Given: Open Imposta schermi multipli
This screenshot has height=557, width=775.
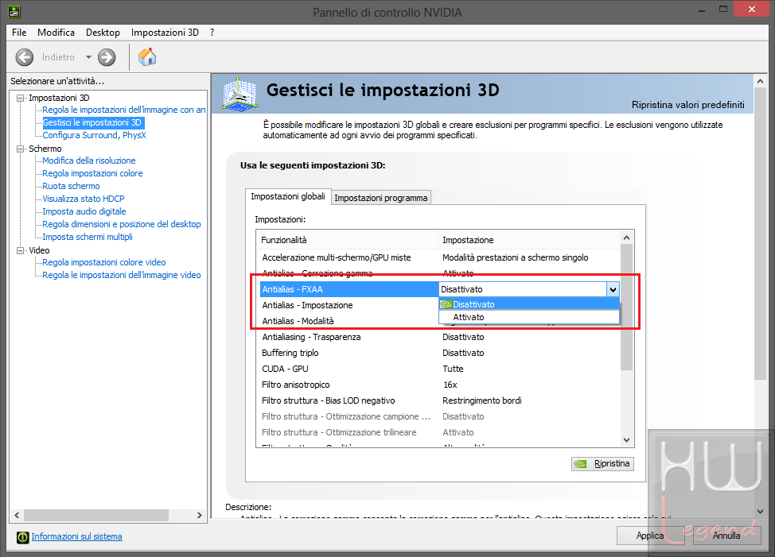Looking at the screenshot, I should click(88, 238).
